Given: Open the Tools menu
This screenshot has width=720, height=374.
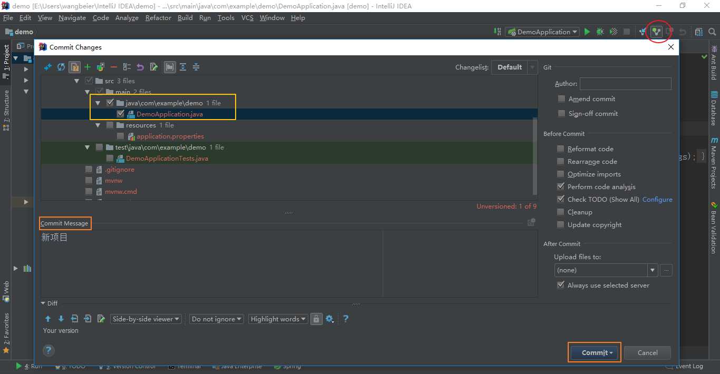Looking at the screenshot, I should pyautogui.click(x=226, y=17).
